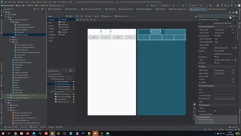Image resolution: width=241 pixels, height=136 pixels.
Task: Collapse Common Attributes section
Action: (200, 86)
